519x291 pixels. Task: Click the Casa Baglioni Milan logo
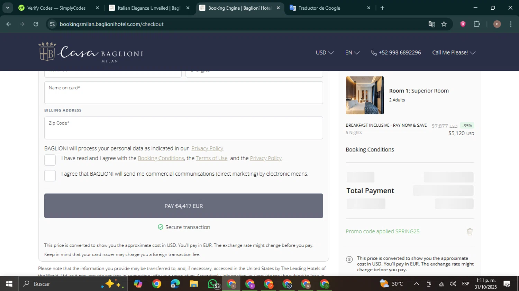[91, 52]
